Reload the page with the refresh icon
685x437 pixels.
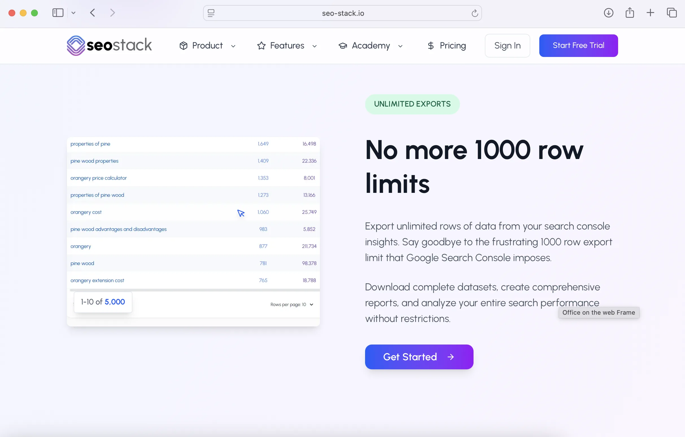click(474, 13)
